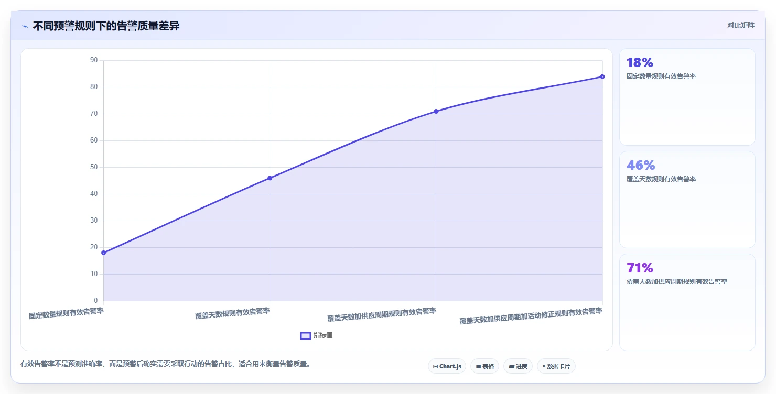
Task: Click 固定数量规则有效告警率 label in the 18% card
Action: [661, 76]
